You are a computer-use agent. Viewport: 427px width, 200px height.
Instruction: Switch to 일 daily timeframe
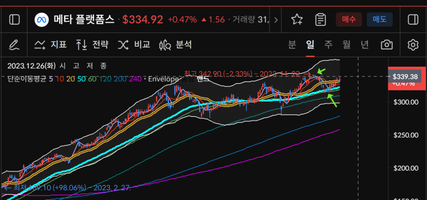tap(310, 45)
